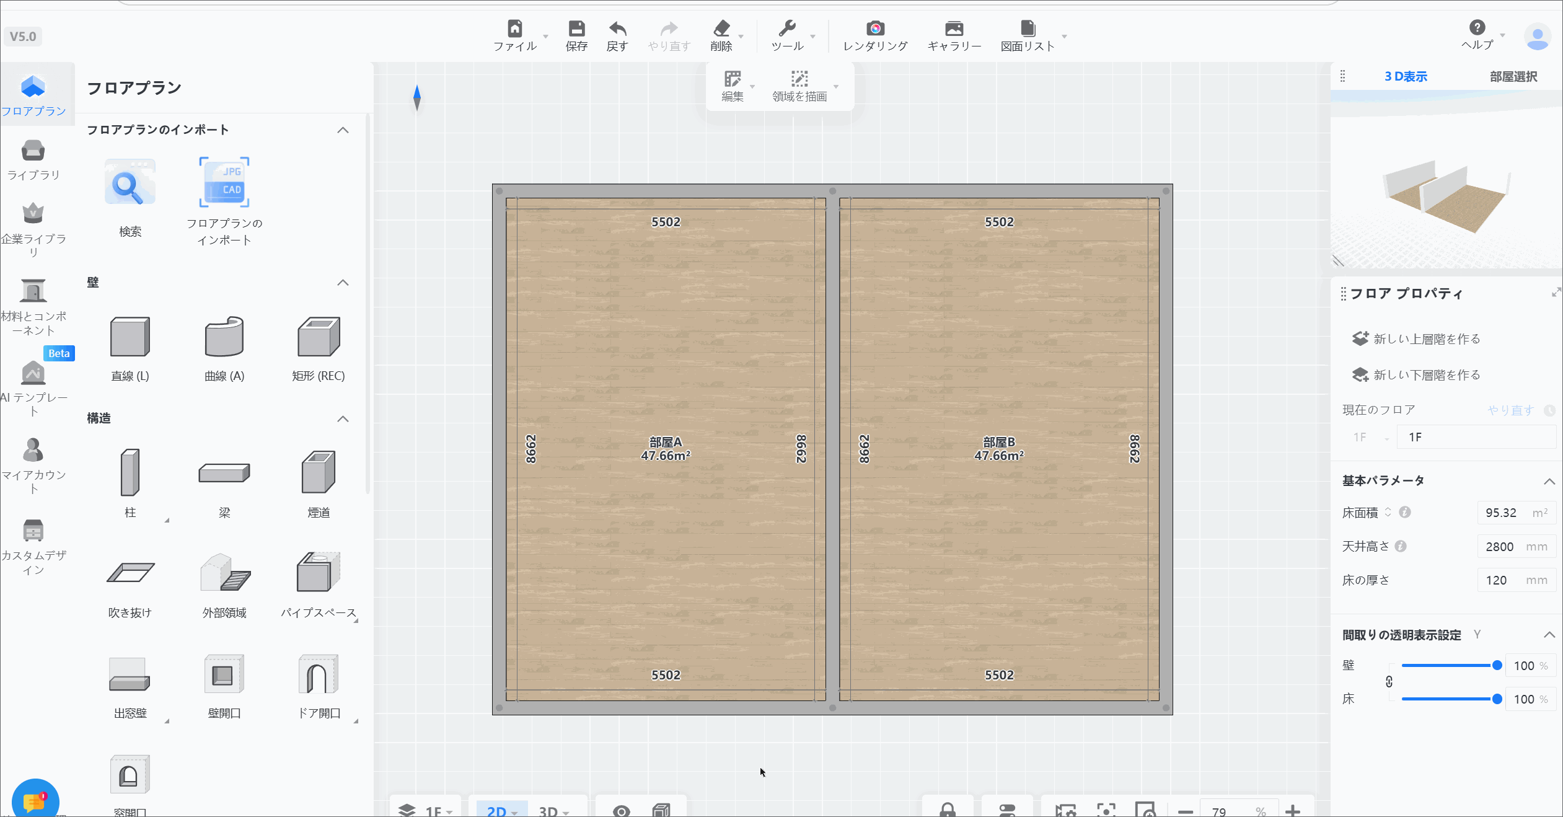Switch to the 部屋選択 tab

pyautogui.click(x=1513, y=77)
